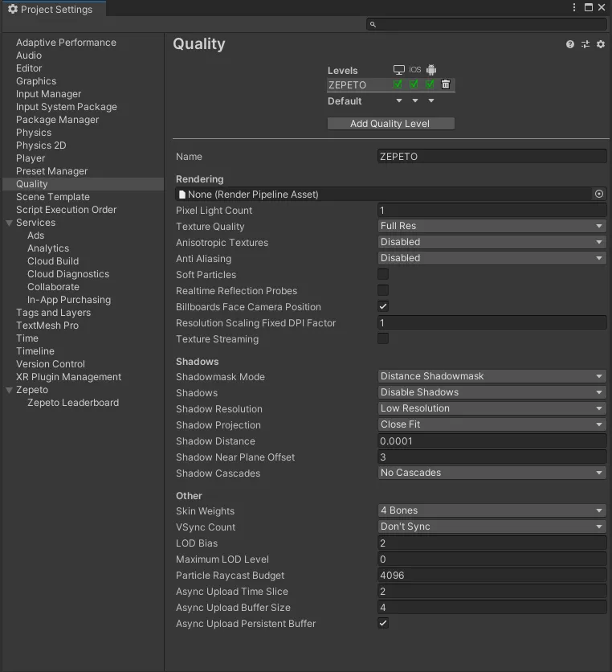Open the Shadowmask Mode dropdown

[x=492, y=376]
